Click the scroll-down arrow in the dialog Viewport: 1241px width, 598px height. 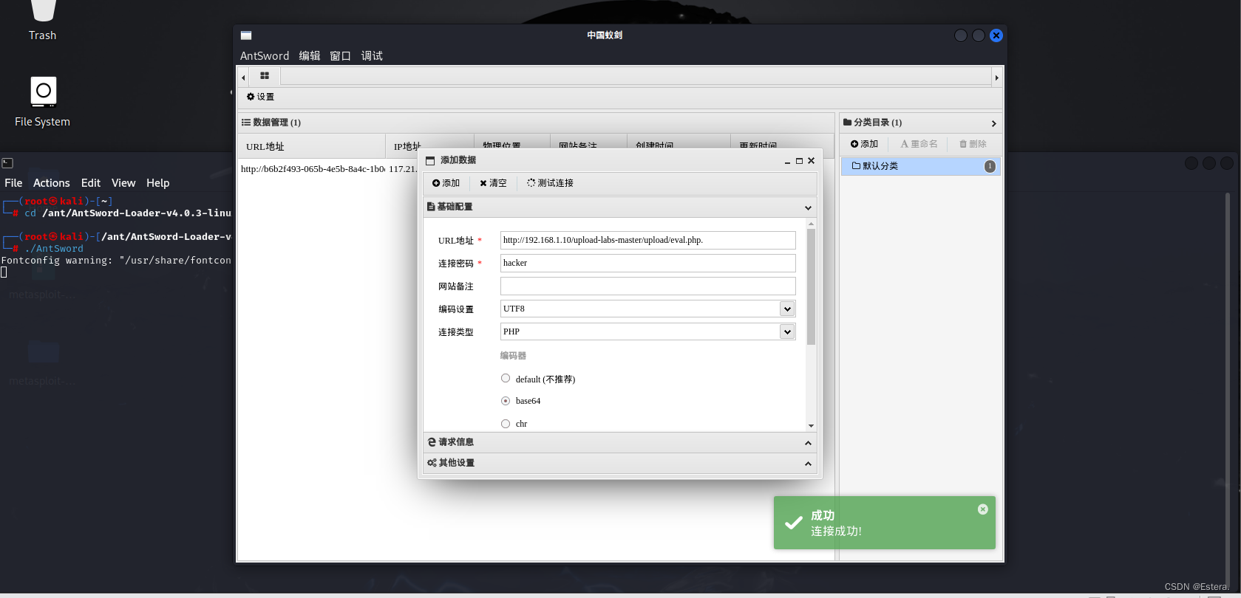click(811, 426)
